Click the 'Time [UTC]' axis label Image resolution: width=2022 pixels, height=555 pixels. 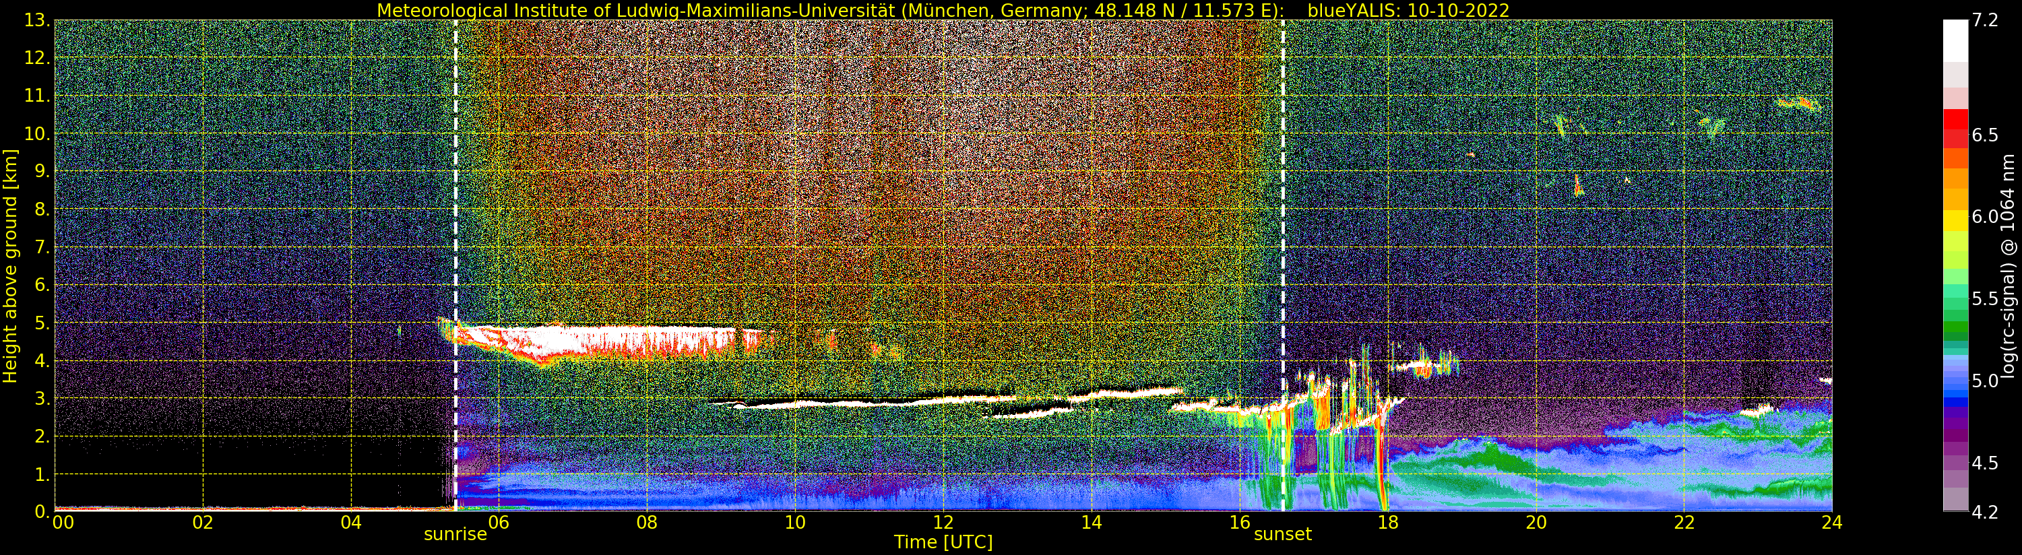click(x=943, y=542)
